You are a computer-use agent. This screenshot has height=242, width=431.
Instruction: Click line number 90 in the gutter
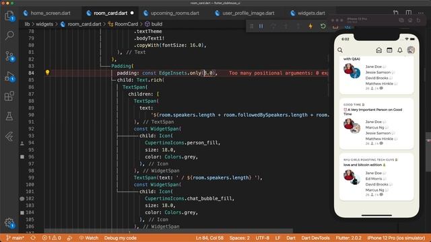31,115
